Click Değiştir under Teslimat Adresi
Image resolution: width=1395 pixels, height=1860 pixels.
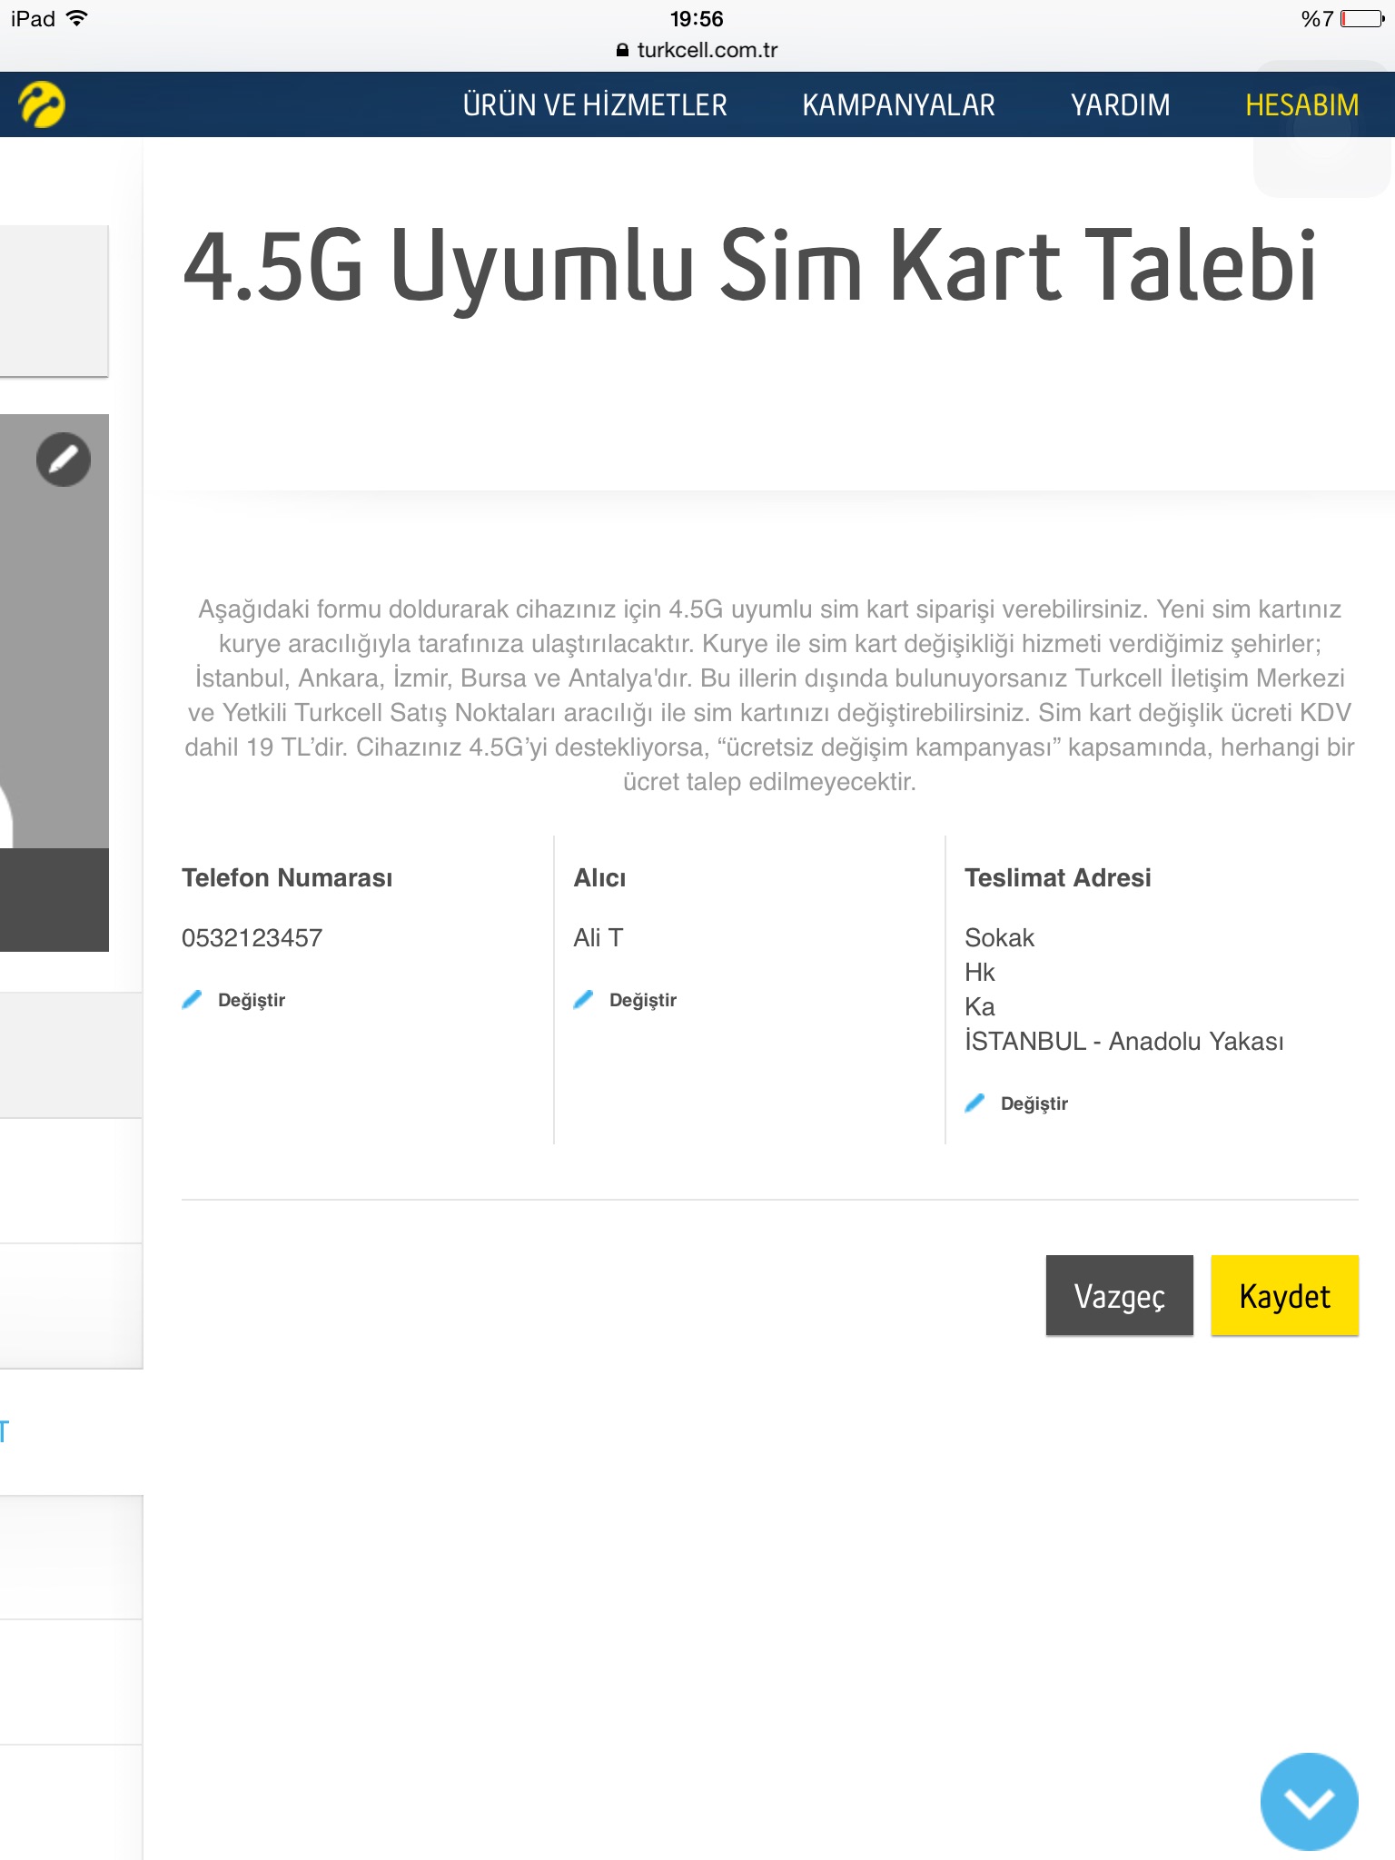[1034, 1103]
